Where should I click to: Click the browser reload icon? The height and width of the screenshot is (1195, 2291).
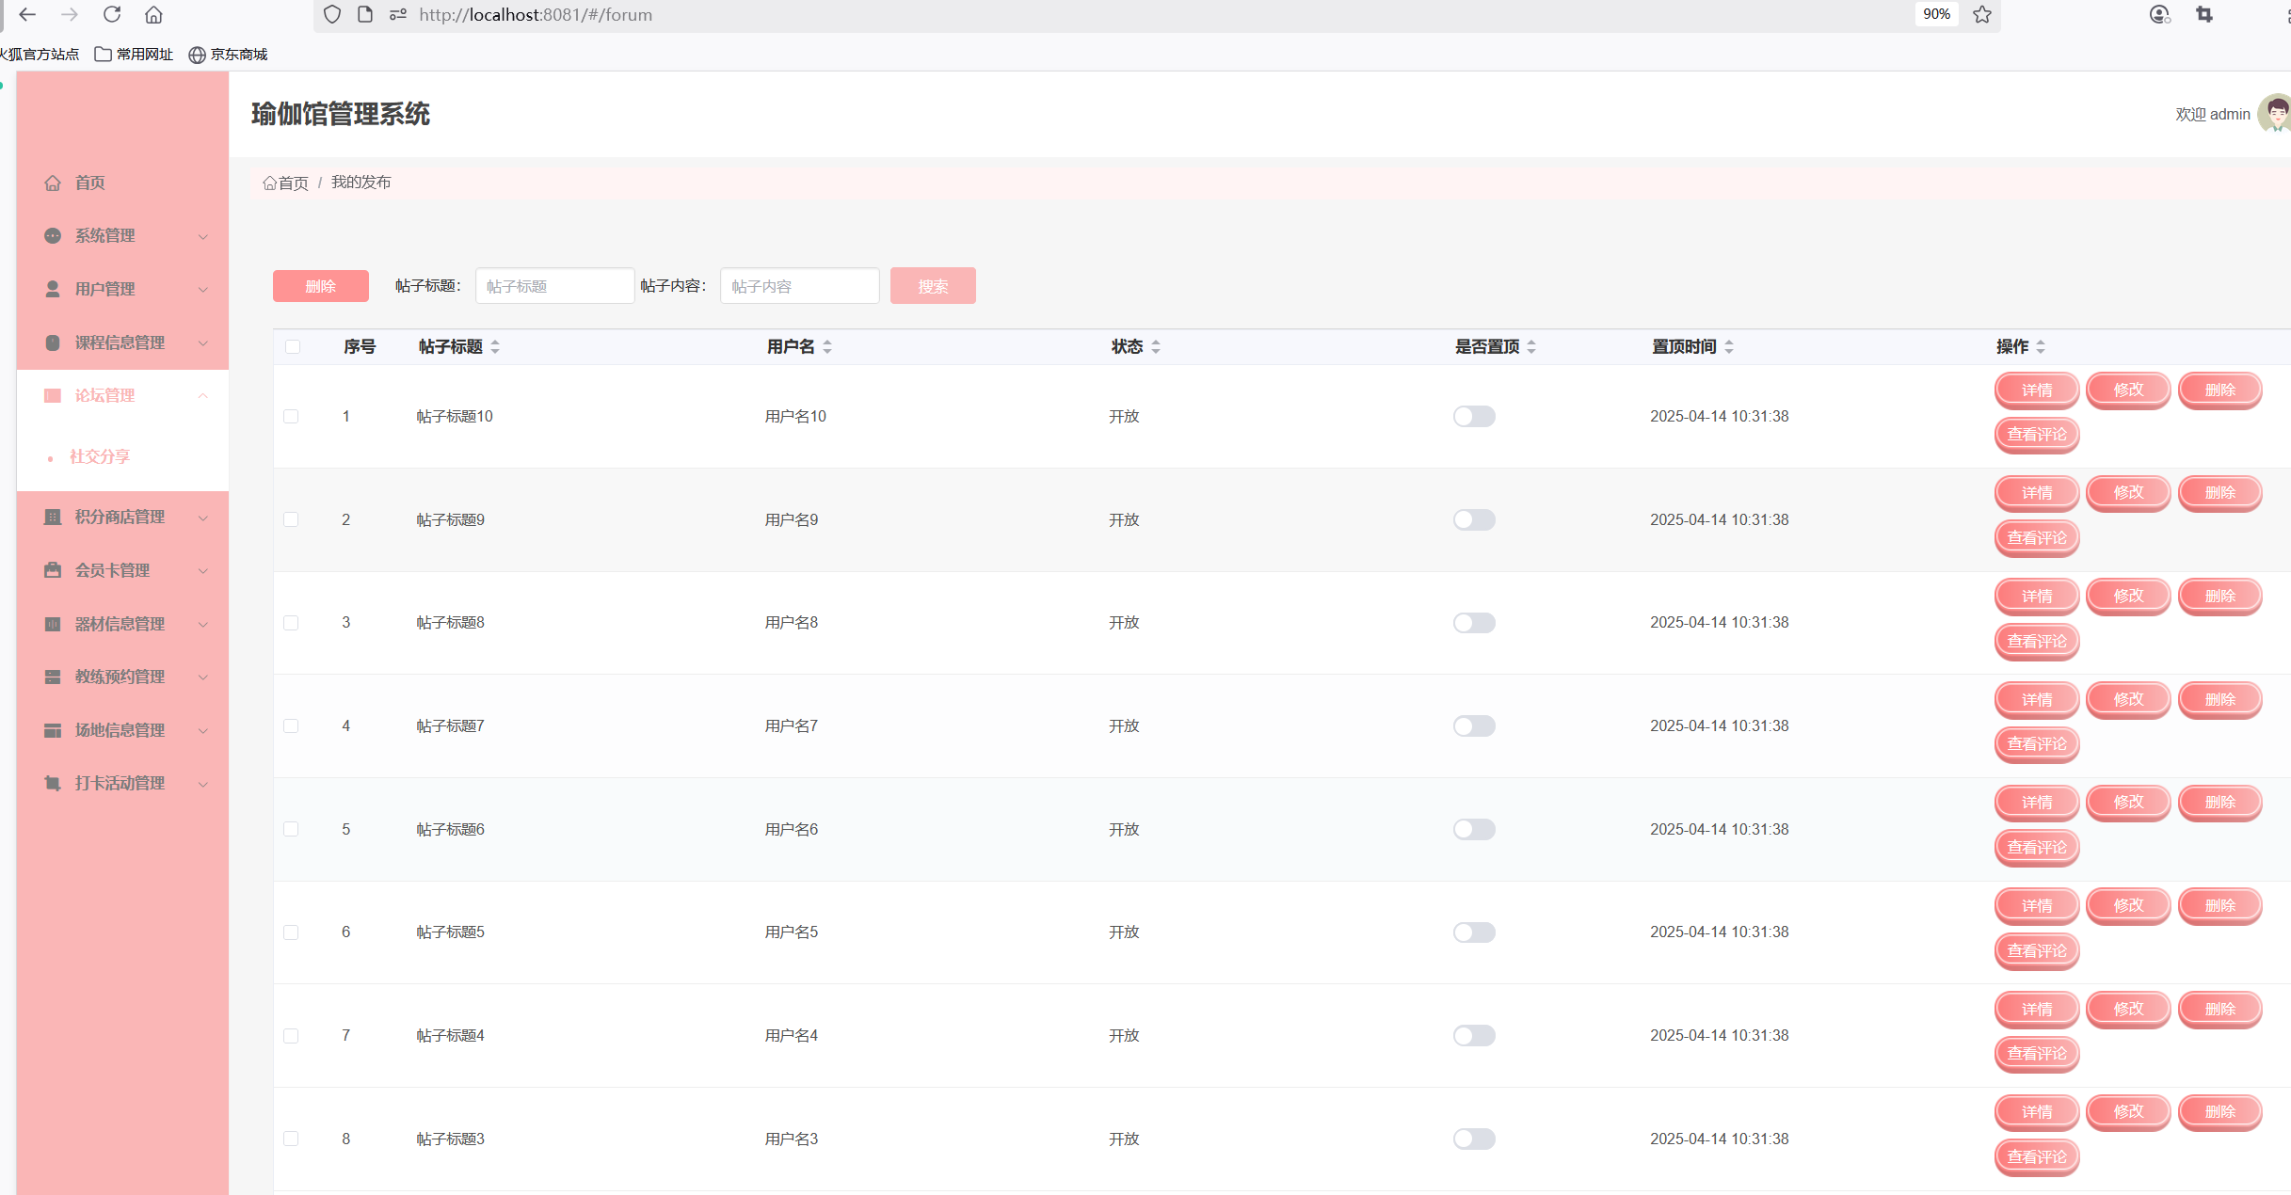pos(112,14)
